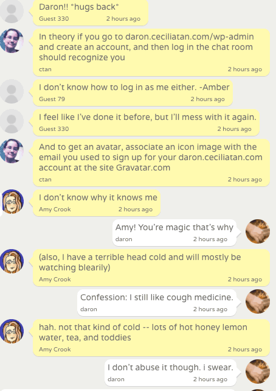Click the 'Daron!! *hugs back*' message bubble
Viewport: 276px width, 391px height.
pyautogui.click(x=91, y=12)
